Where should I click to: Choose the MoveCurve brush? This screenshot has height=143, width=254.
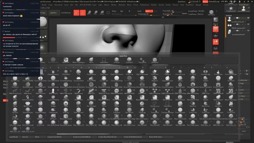[28, 104]
